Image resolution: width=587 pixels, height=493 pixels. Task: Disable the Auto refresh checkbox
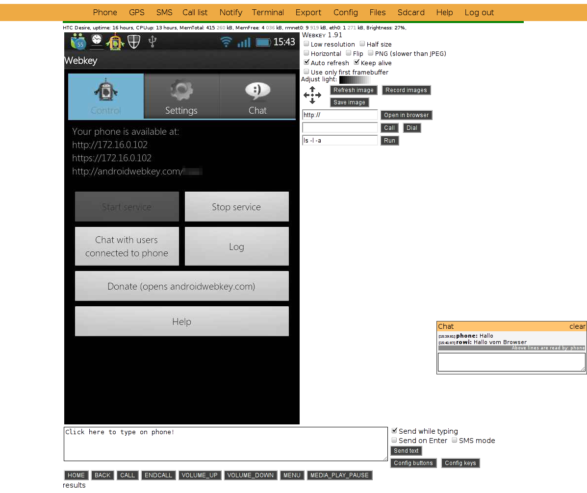306,63
